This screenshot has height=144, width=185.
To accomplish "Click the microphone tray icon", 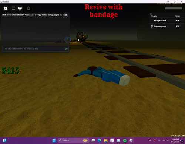I will 159,140.
